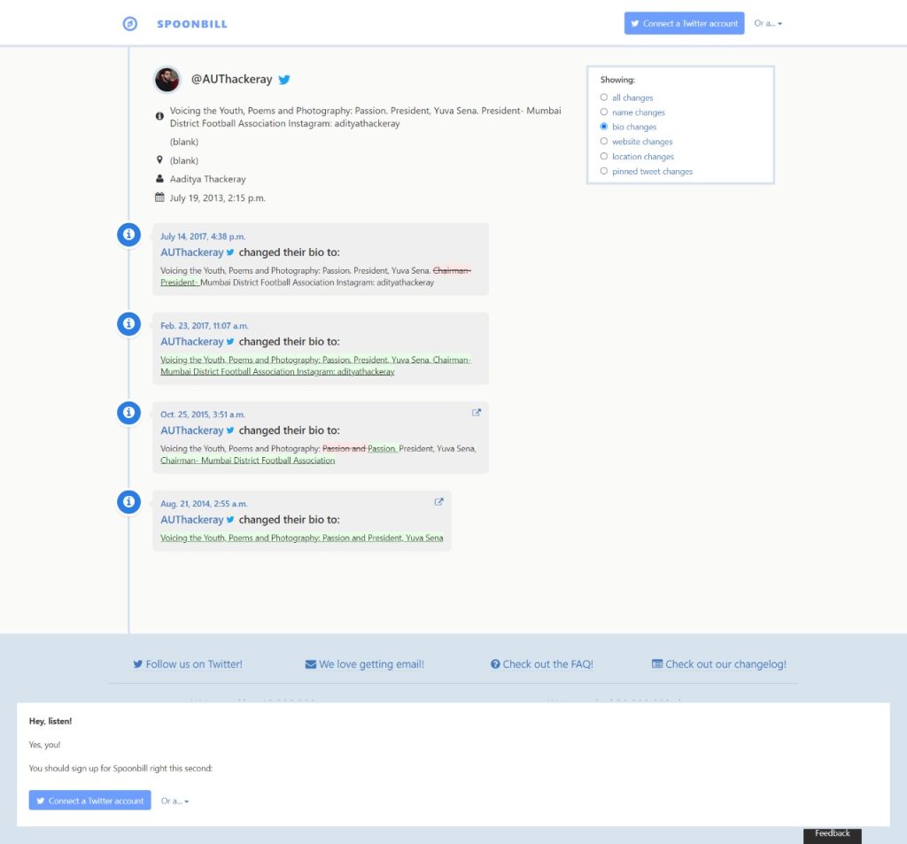Click "Follow us on Twitter!" footer link

[187, 664]
